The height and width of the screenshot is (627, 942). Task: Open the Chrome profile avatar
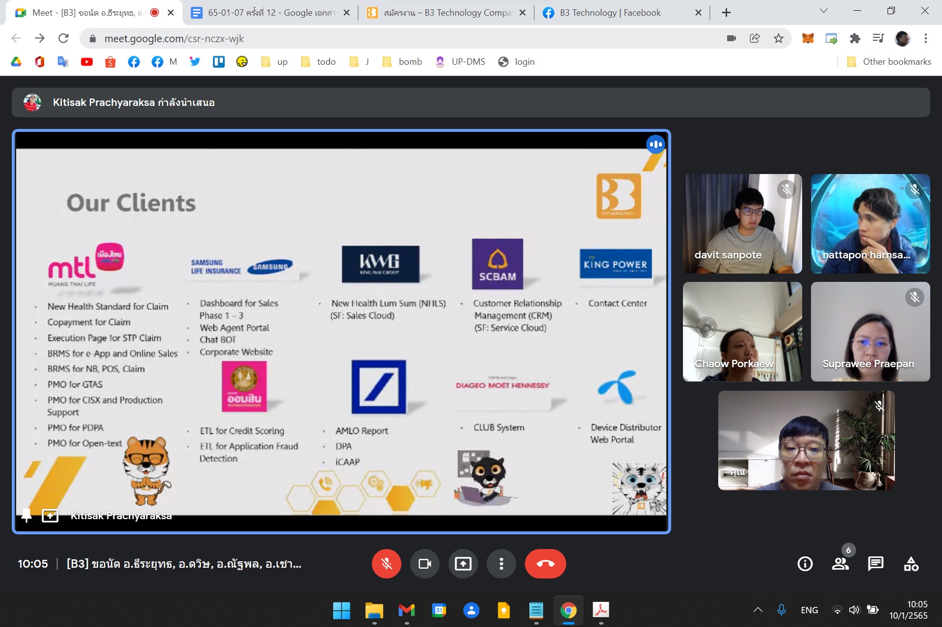902,38
